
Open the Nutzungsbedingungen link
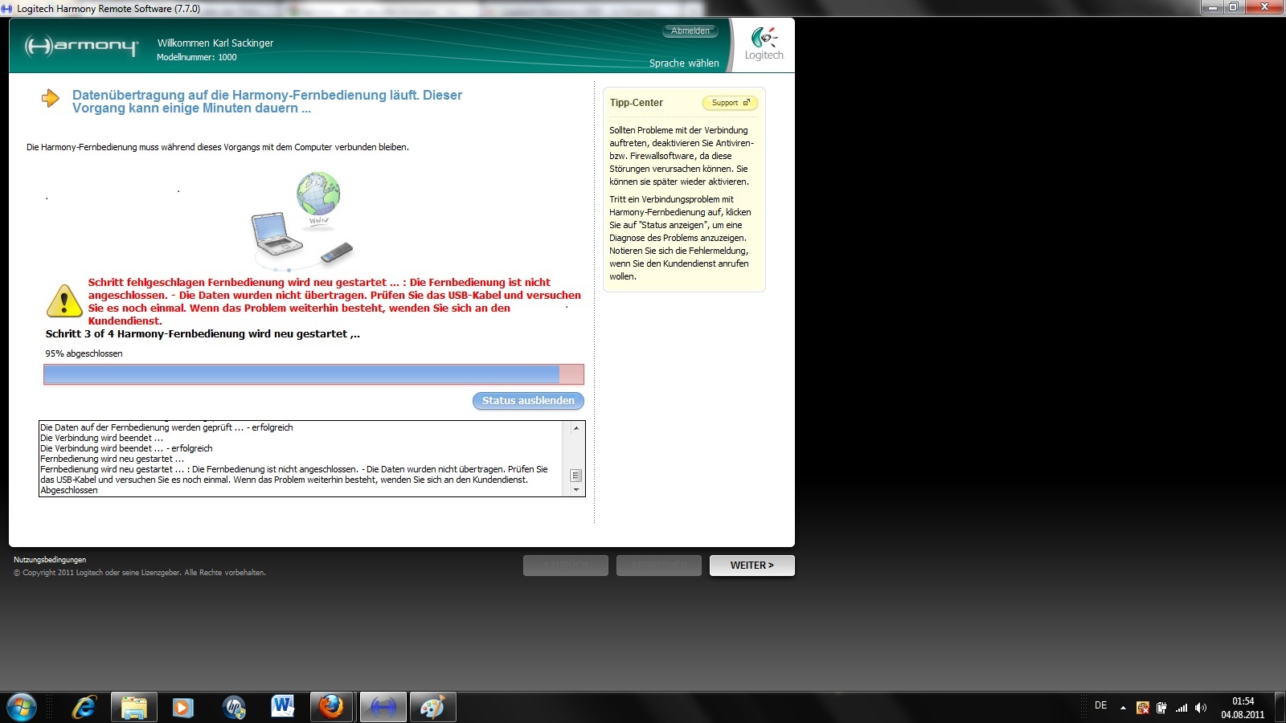tap(50, 560)
